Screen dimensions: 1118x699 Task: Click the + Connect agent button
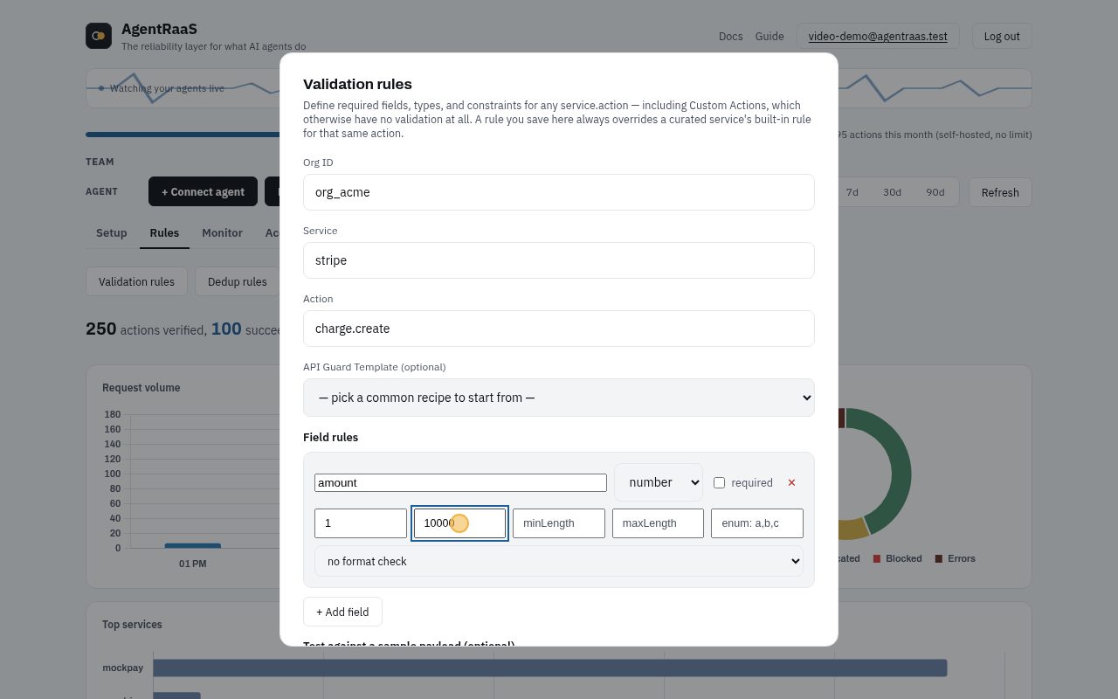tap(203, 192)
